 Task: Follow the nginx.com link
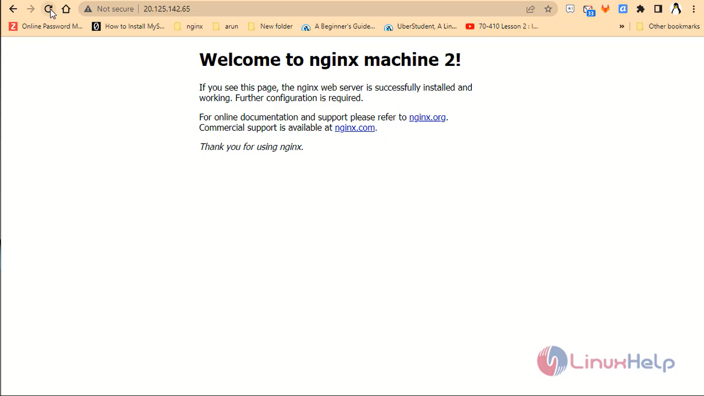(x=355, y=128)
